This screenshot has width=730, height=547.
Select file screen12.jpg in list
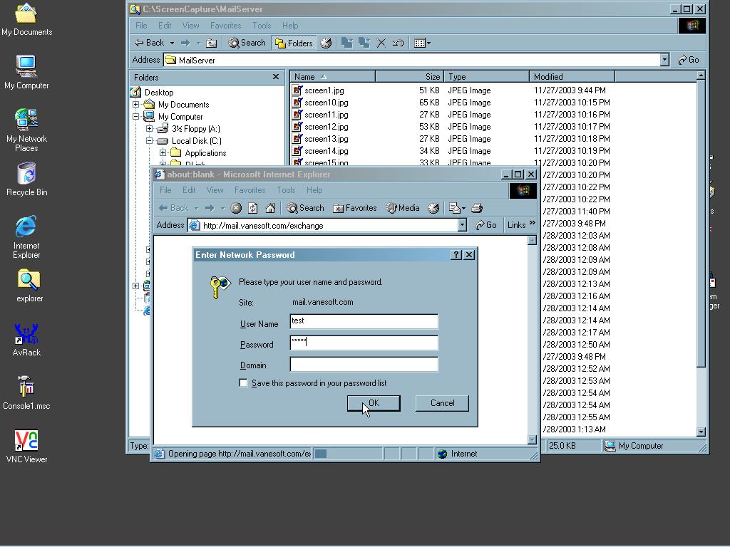pos(326,127)
